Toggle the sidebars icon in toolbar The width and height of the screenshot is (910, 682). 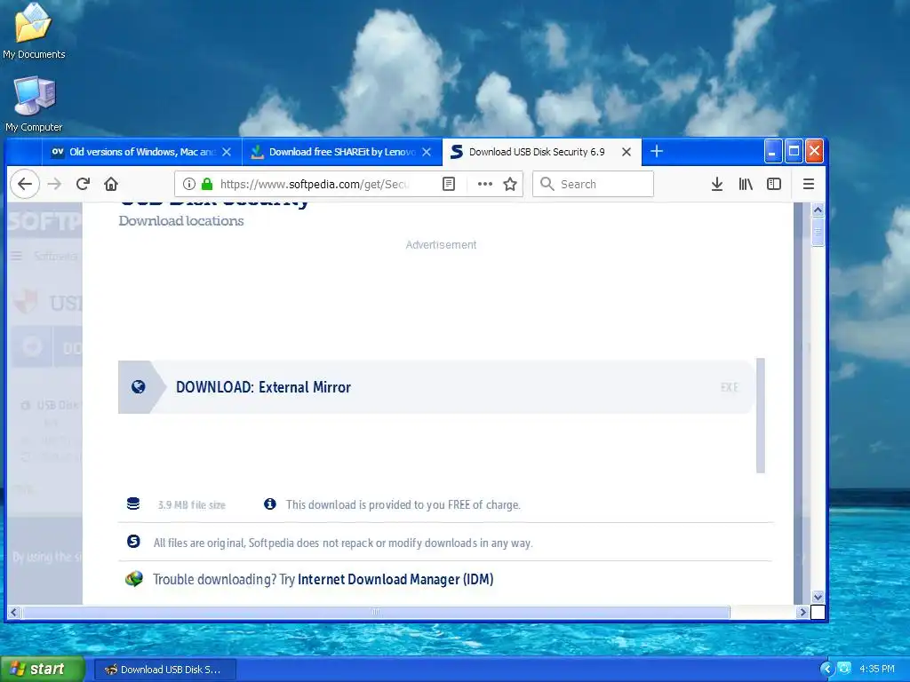[774, 185]
